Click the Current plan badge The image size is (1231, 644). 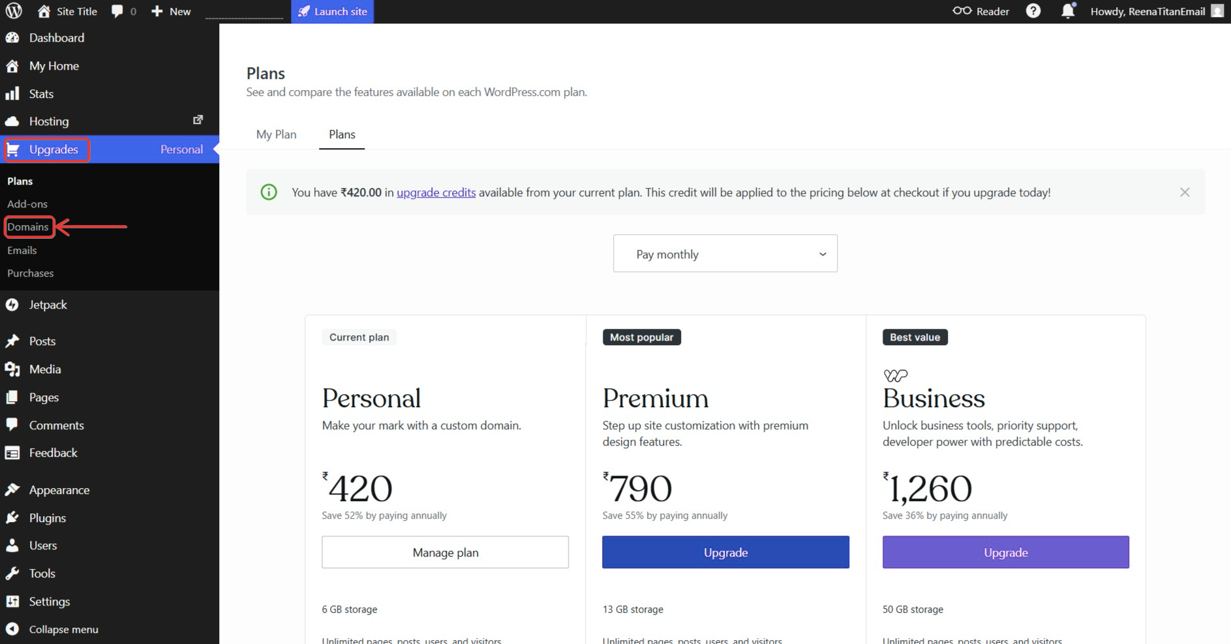(x=359, y=337)
